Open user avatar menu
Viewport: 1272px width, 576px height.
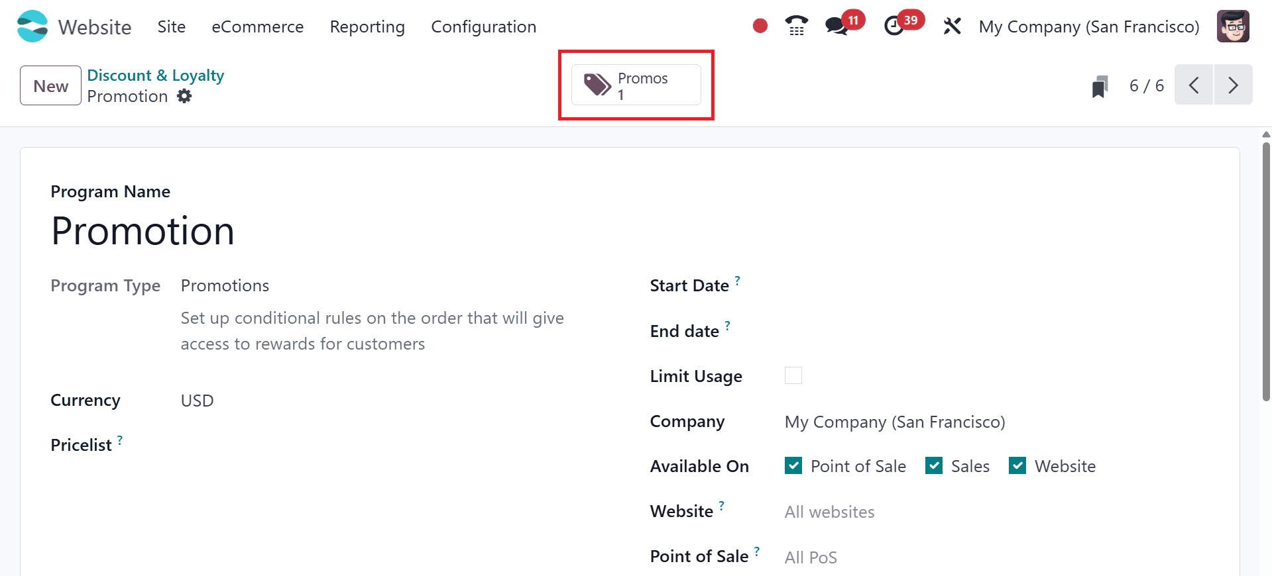pyautogui.click(x=1233, y=26)
